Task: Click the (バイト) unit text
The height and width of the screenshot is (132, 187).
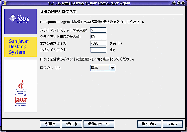Action: (x=116, y=43)
